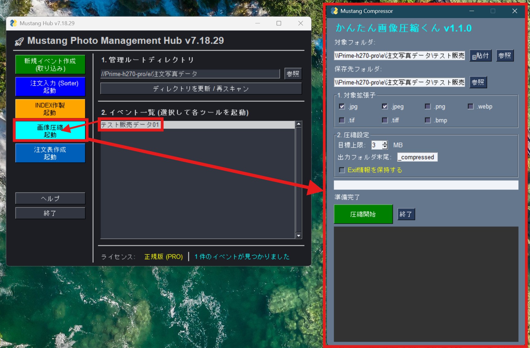Viewport: 530px width, 348px height.
Task: Click 終了 button in Mustang Compressor
Action: point(406,214)
